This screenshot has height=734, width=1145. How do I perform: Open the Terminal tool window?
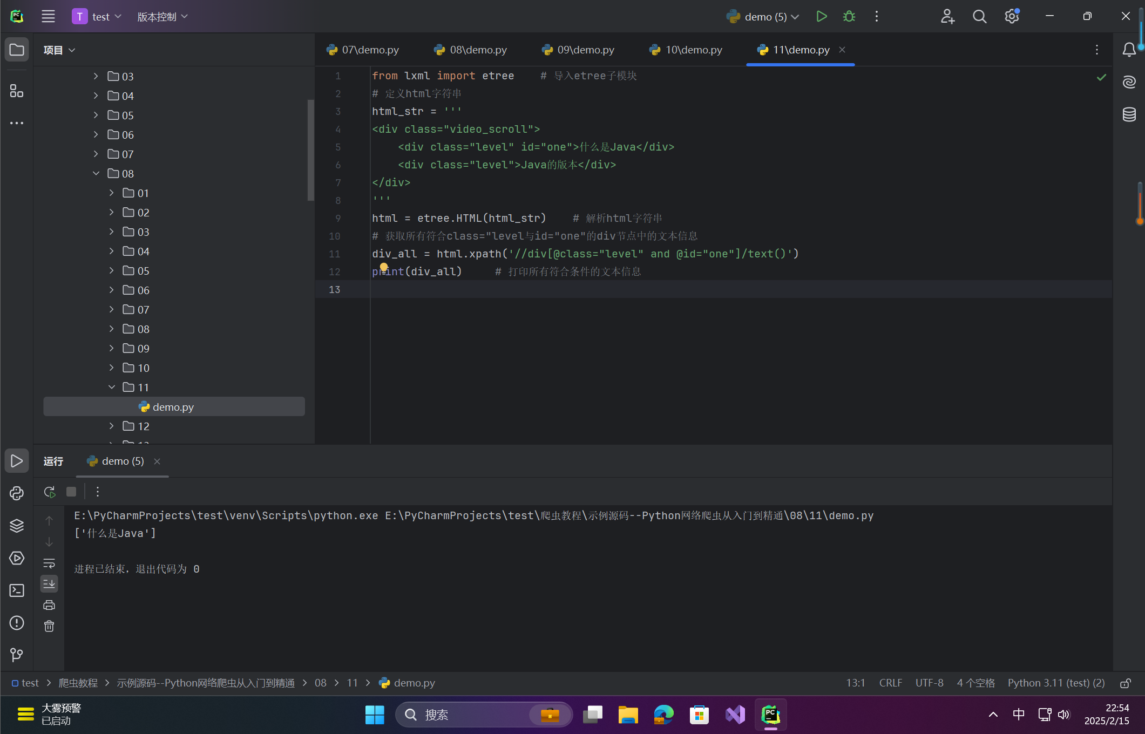17,590
